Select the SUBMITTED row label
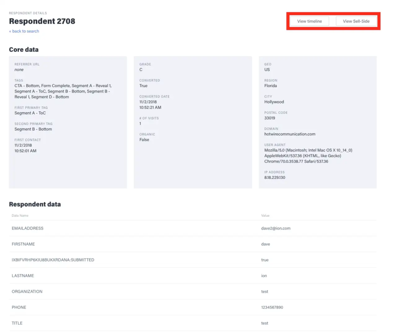396x336 pixels. [x=53, y=260]
